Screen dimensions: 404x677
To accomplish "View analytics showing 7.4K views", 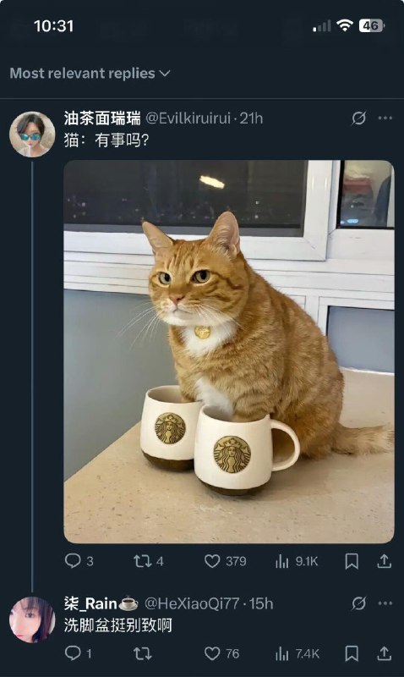I will coord(297,653).
